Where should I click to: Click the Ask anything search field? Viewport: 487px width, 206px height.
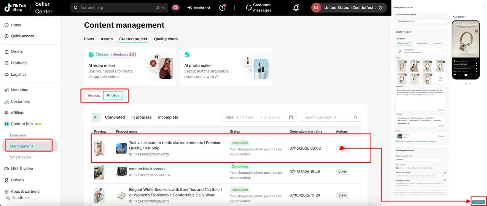pos(120,8)
